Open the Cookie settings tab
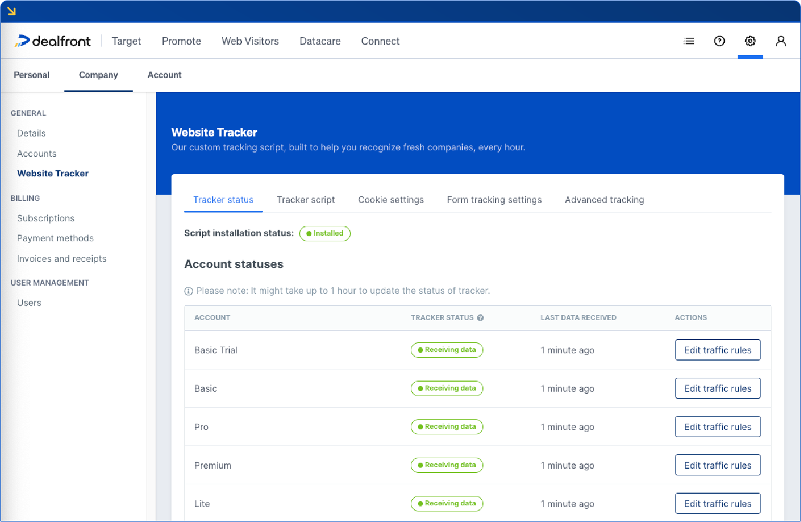Screen dimensions: 801x522 391,200
